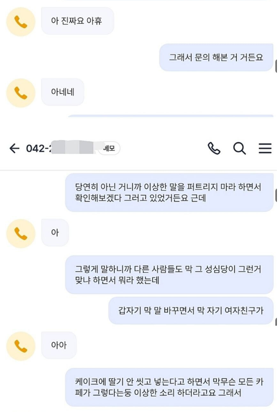Tap the '아아' reply bubble
Screen dimensions: 279x412
click(59, 345)
